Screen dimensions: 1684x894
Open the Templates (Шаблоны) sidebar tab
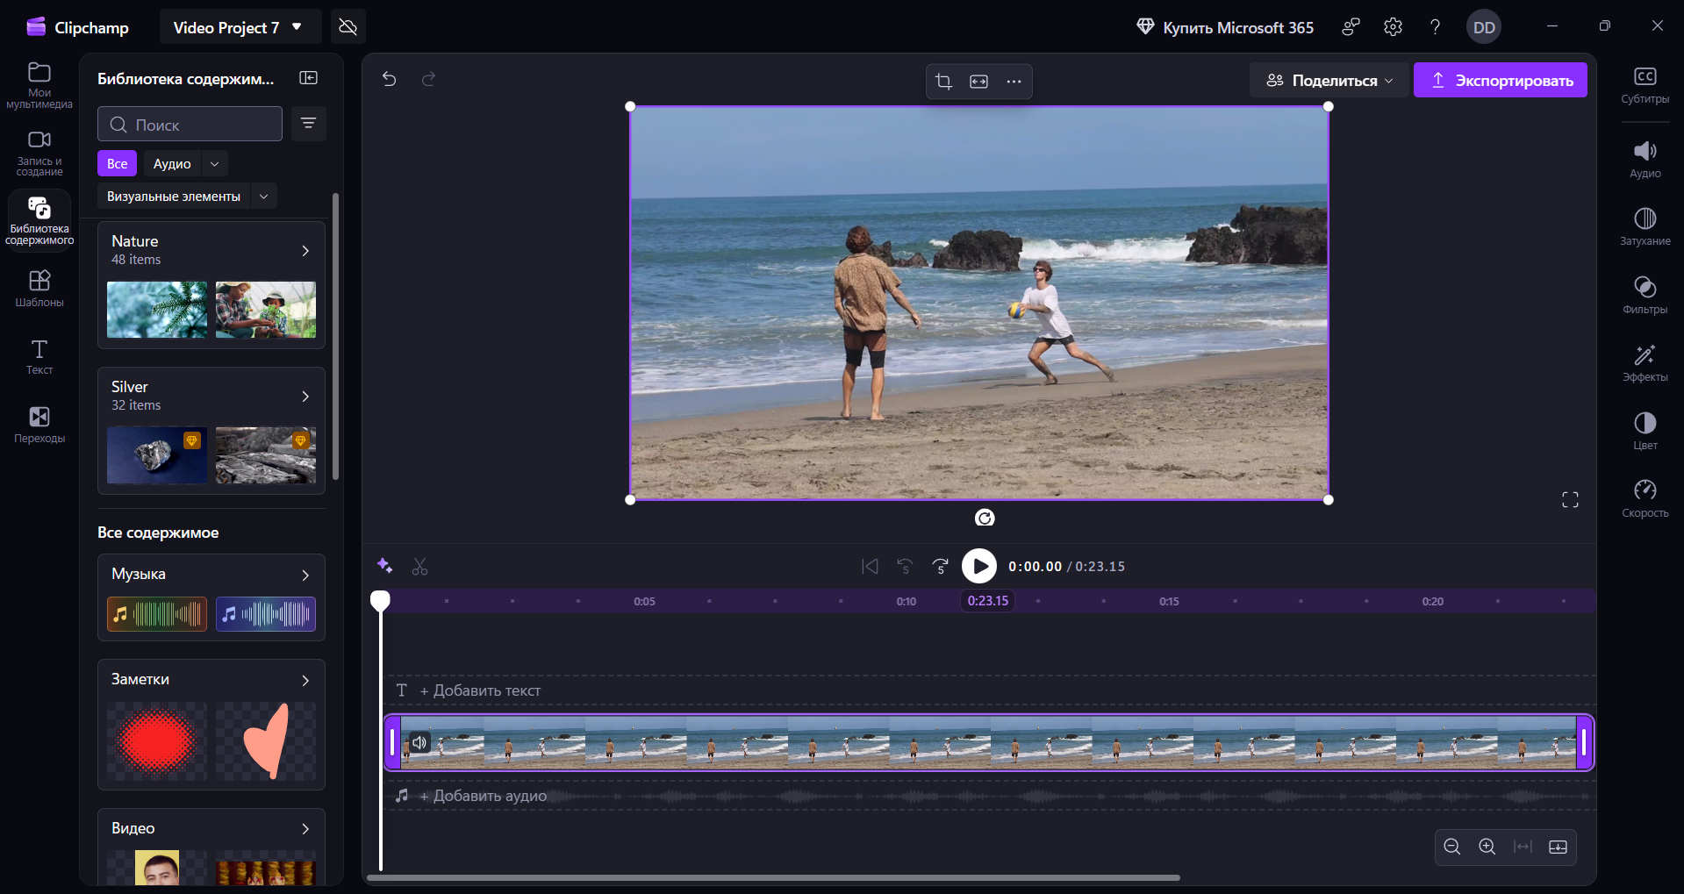(39, 289)
